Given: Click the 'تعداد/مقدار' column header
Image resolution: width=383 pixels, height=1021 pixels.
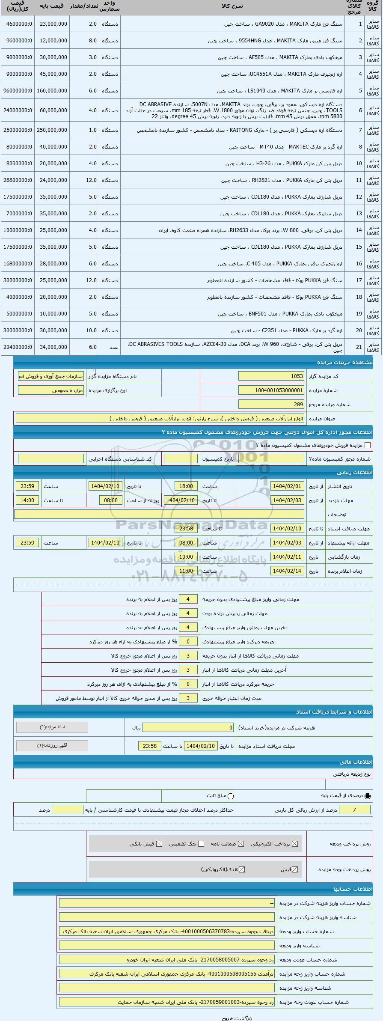Looking at the screenshot, I should click(84, 6).
